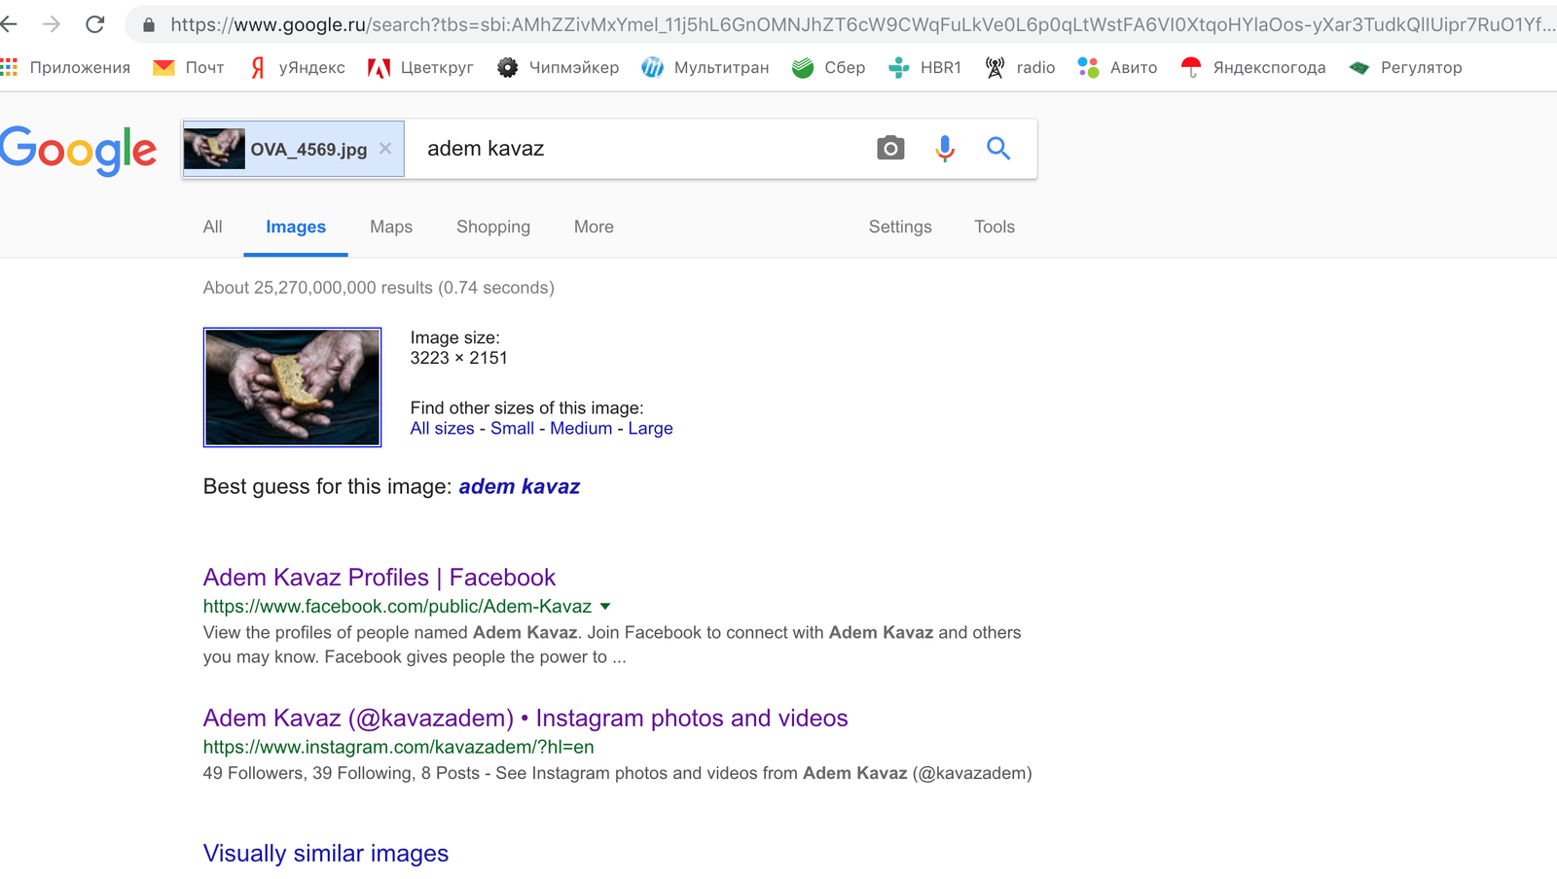Viewport: 1557px width, 879px height.
Task: Open the Сбер bookmark
Action: [x=828, y=67]
